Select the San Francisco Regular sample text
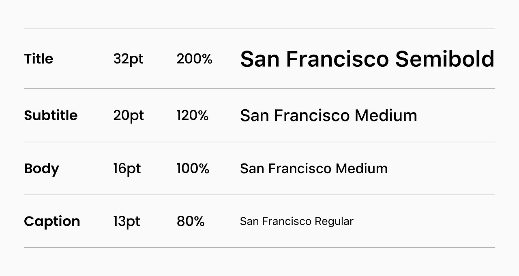519x276 pixels. coord(296,221)
